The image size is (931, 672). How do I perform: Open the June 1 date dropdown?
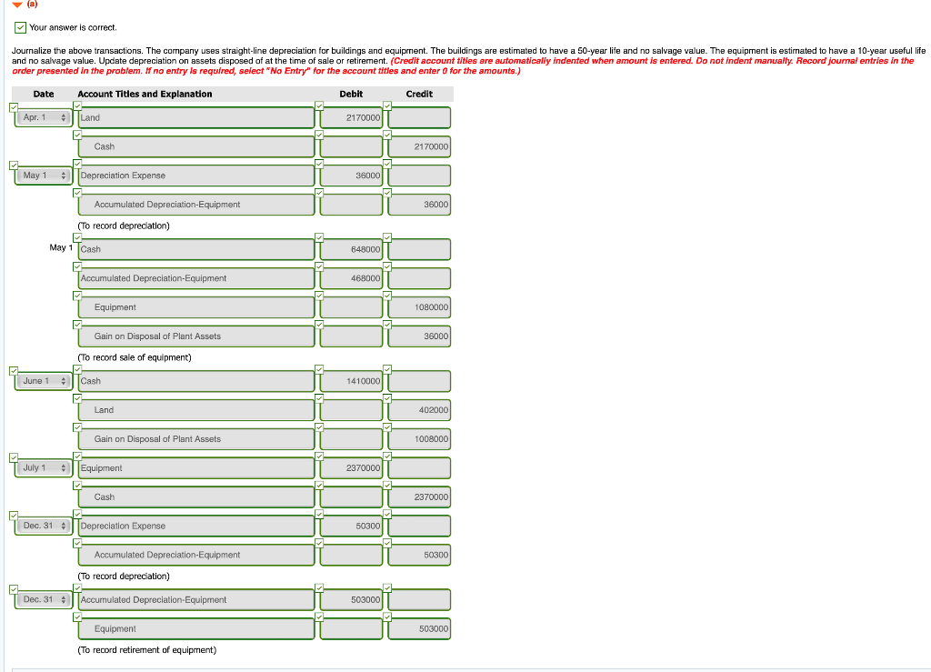point(43,380)
